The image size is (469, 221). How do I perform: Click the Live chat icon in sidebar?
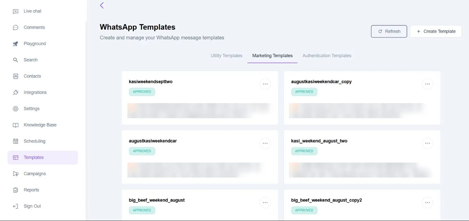click(16, 11)
